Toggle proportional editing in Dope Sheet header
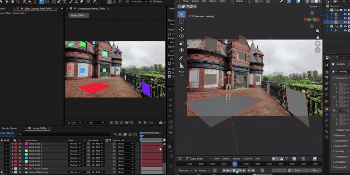 [303, 159]
